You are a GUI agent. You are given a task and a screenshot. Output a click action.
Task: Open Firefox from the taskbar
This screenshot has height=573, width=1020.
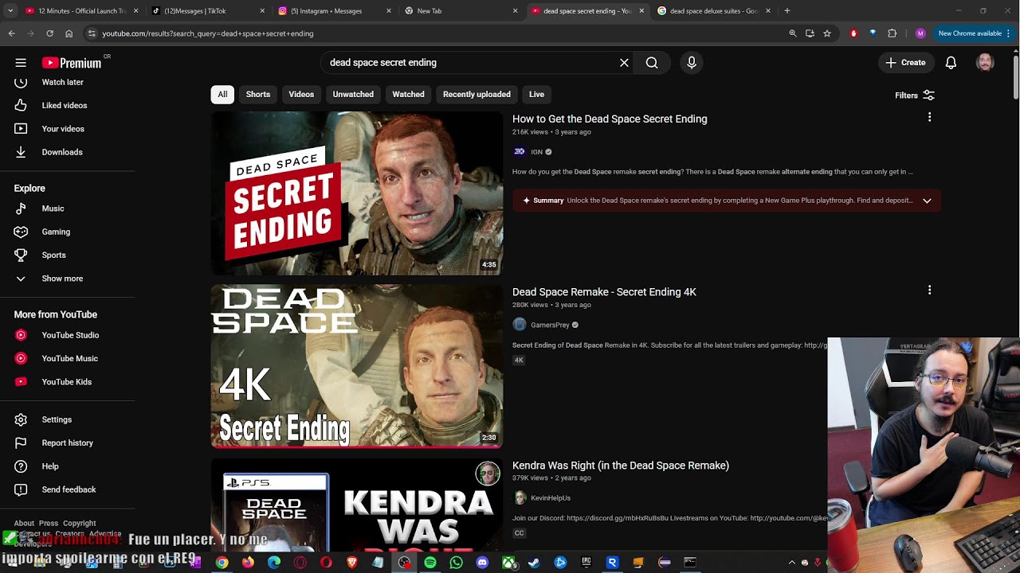[248, 563]
